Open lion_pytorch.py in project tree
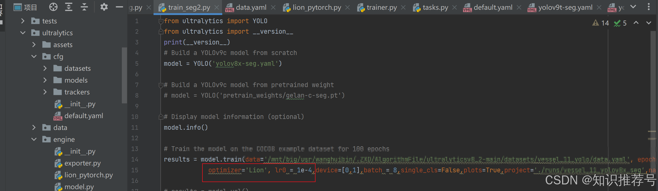This screenshot has height=191, width=658. coord(84,175)
